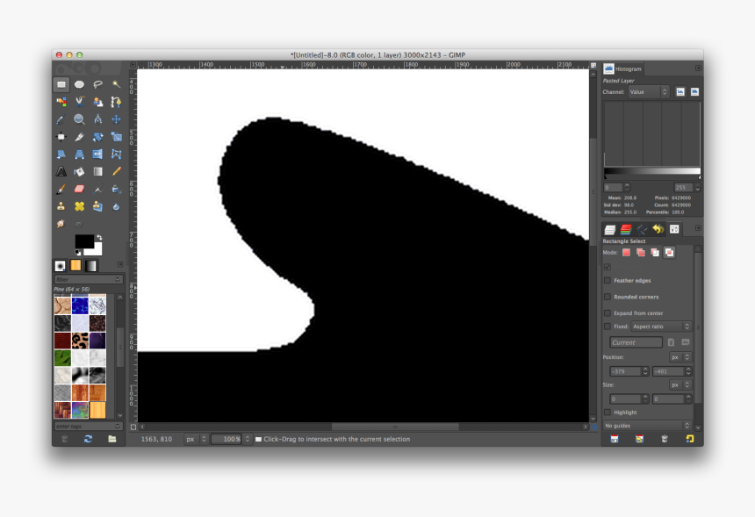This screenshot has height=517, width=755.
Task: Enable Feather edges
Action: coord(608,281)
